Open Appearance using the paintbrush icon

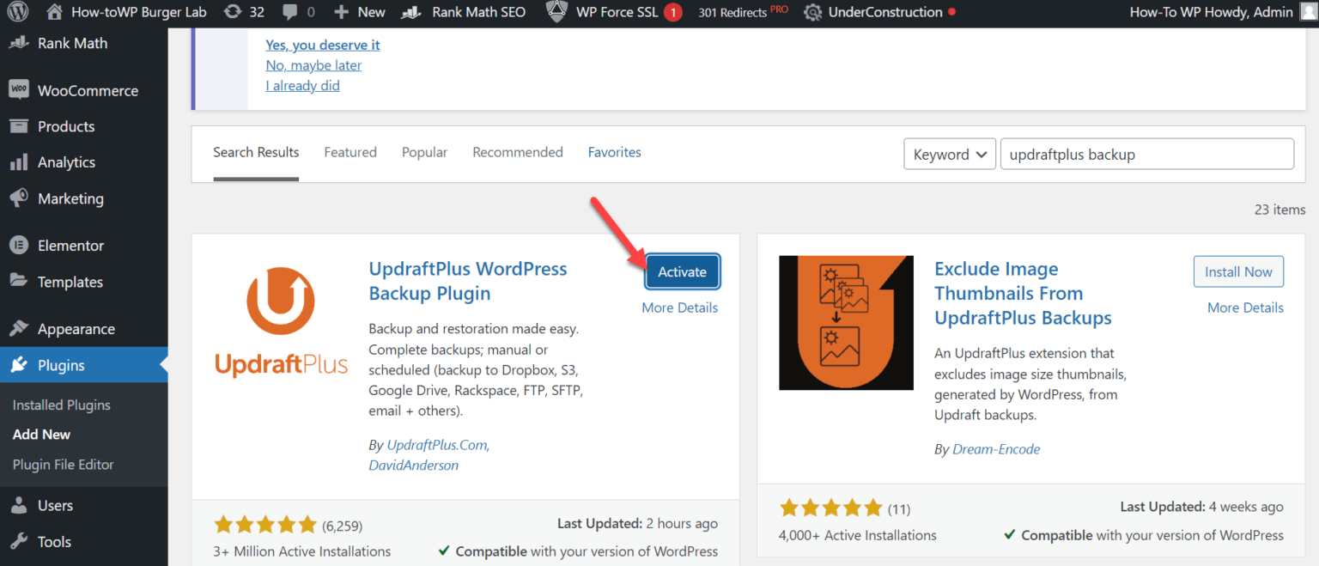[18, 328]
